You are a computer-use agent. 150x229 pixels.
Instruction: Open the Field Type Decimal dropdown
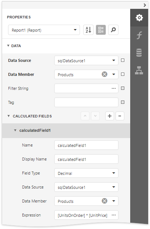coord(86,173)
